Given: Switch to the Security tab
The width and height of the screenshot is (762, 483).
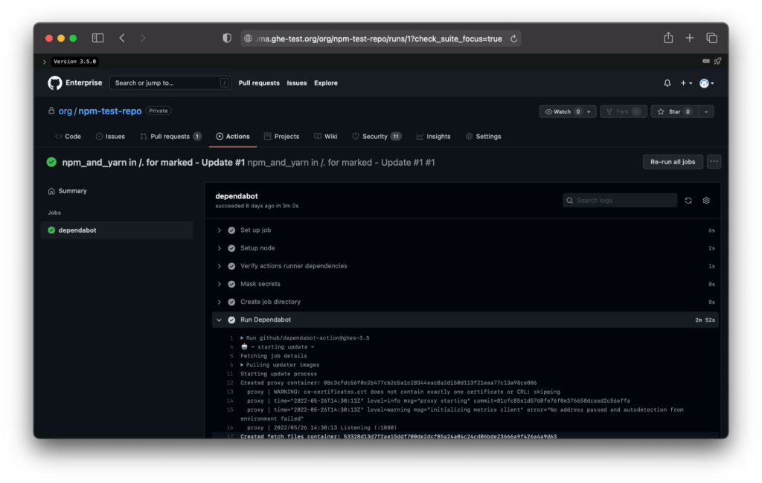Looking at the screenshot, I should [376, 137].
